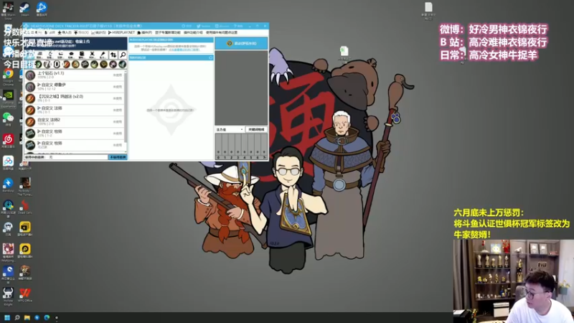The width and height of the screenshot is (574, 323).
Task: Open WPS Office desktop icon
Action: point(25,295)
